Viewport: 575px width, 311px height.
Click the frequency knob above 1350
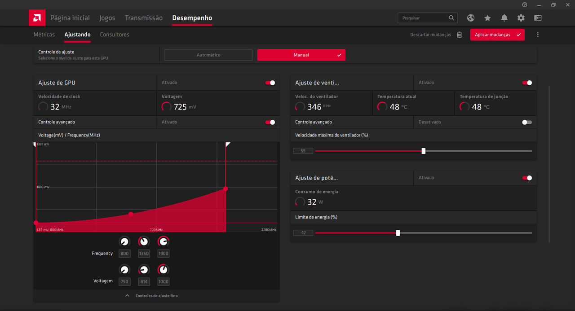point(144,241)
